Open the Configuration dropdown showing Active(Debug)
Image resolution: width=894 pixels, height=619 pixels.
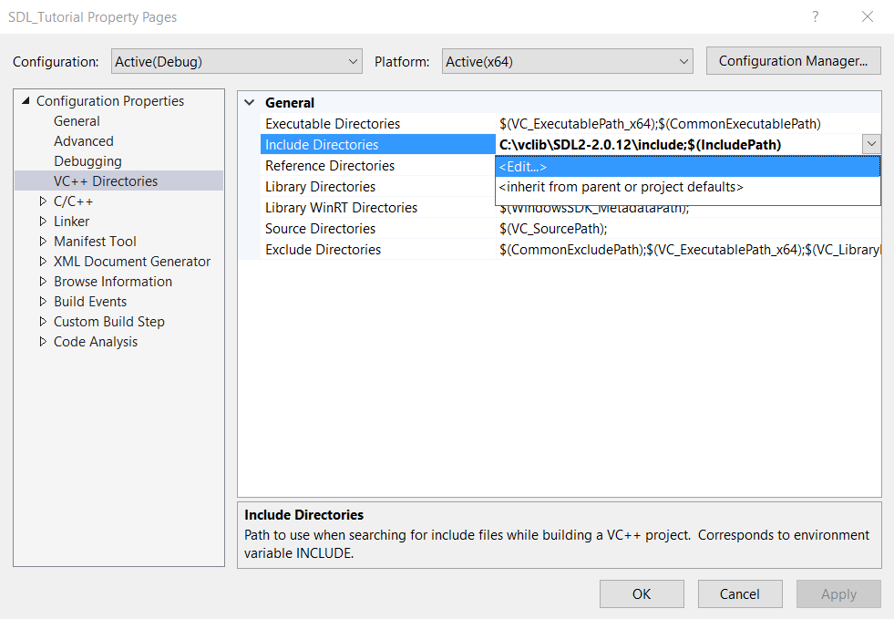coord(237,62)
